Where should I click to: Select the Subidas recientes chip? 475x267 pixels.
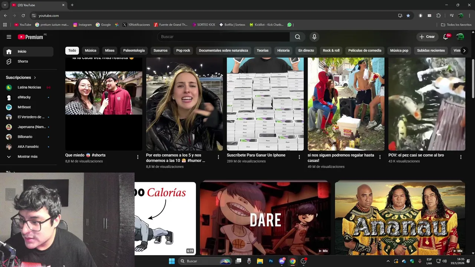[x=431, y=50]
